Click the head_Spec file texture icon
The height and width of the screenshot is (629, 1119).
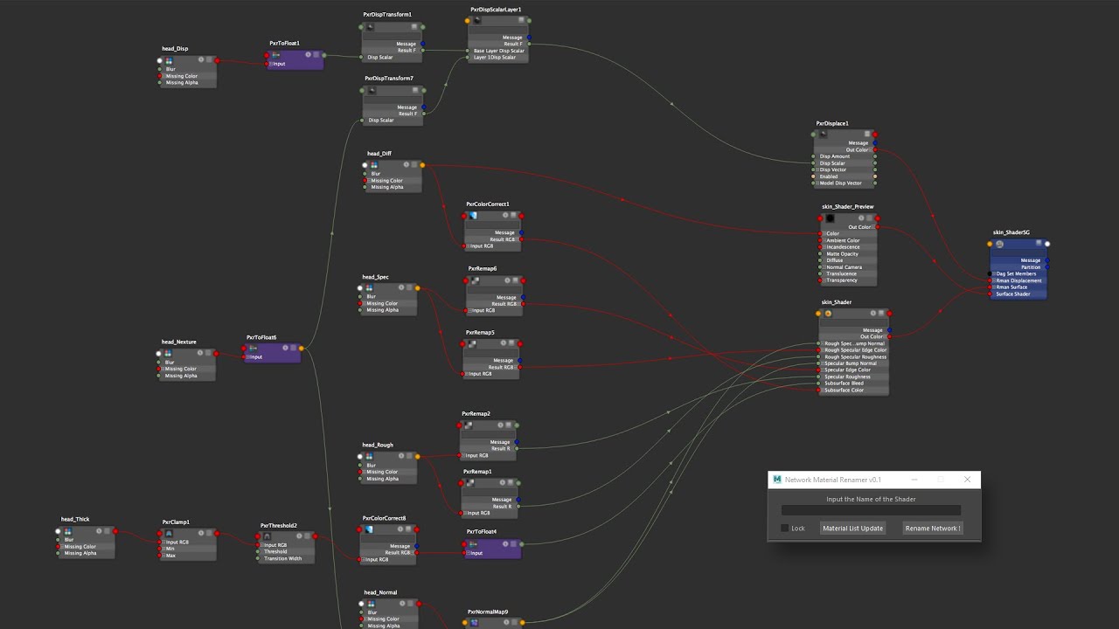coord(370,287)
